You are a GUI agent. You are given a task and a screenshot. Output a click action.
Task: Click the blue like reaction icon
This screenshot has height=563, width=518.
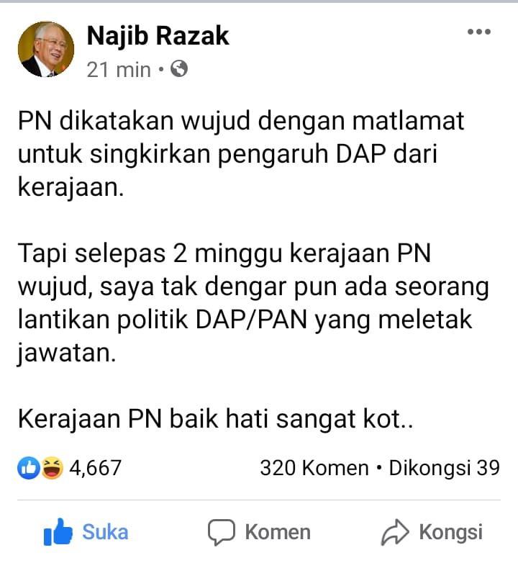(29, 468)
